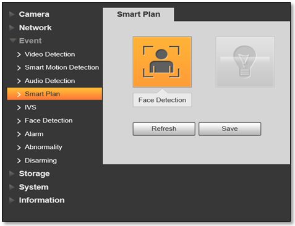Click the Refresh button
Image resolution: width=295 pixels, height=226 pixels.
pyautogui.click(x=164, y=129)
